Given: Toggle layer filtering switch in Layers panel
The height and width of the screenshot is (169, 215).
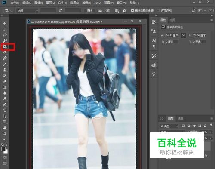Looking at the screenshot, I should 211,125.
